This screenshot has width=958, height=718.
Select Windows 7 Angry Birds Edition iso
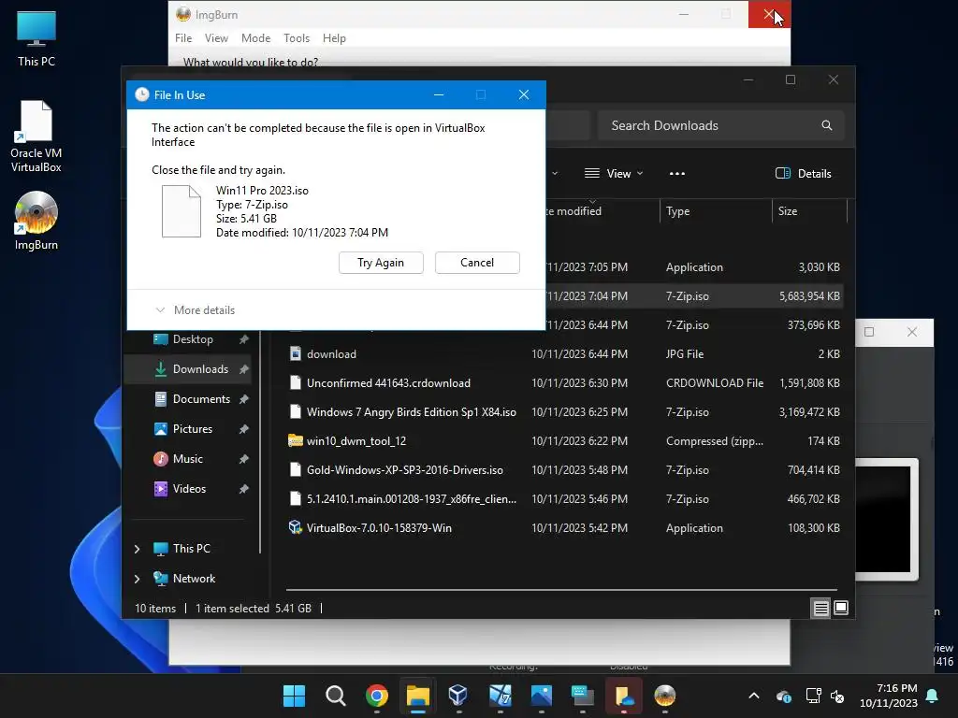click(564, 412)
